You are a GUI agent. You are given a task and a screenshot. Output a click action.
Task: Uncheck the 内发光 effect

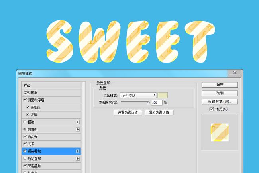(x=25, y=136)
